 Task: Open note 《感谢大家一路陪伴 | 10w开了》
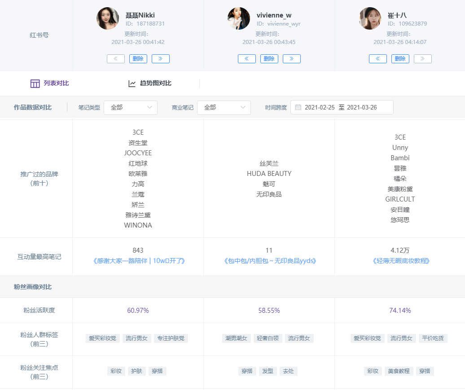pyautogui.click(x=138, y=261)
